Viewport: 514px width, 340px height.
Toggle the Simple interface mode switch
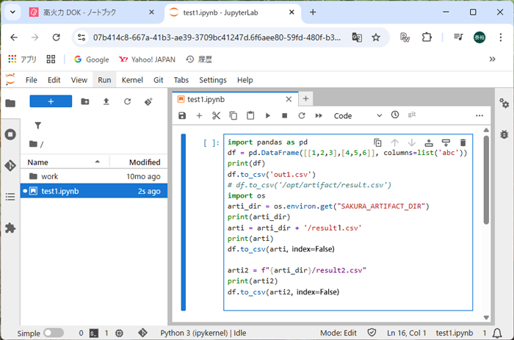(x=53, y=333)
